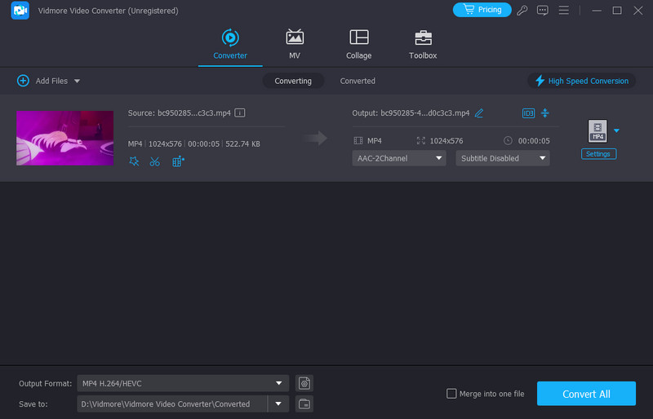Open the Subtitle Disabled dropdown
The image size is (653, 419).
503,158
